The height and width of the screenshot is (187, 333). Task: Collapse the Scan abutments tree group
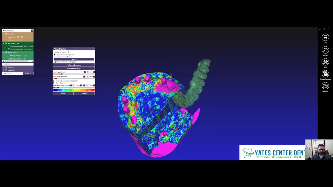tap(4, 43)
